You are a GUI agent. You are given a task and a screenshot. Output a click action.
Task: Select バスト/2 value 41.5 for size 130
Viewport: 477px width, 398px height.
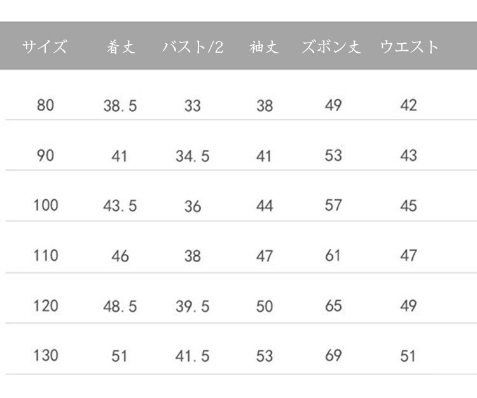tap(193, 356)
